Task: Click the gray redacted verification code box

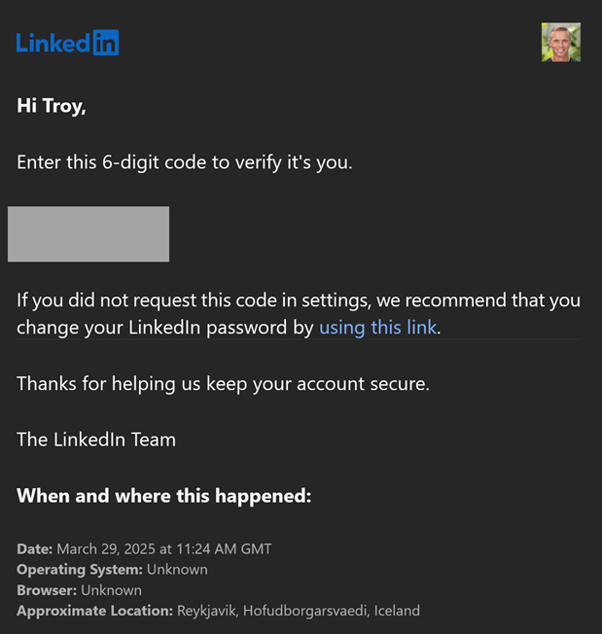Action: 89,234
